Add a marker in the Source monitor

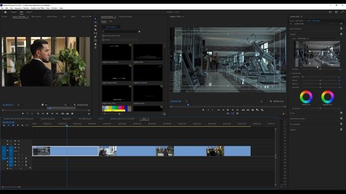coord(23,114)
